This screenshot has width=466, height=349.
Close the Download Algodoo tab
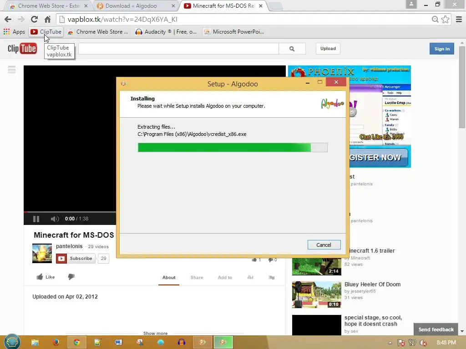tap(173, 5)
